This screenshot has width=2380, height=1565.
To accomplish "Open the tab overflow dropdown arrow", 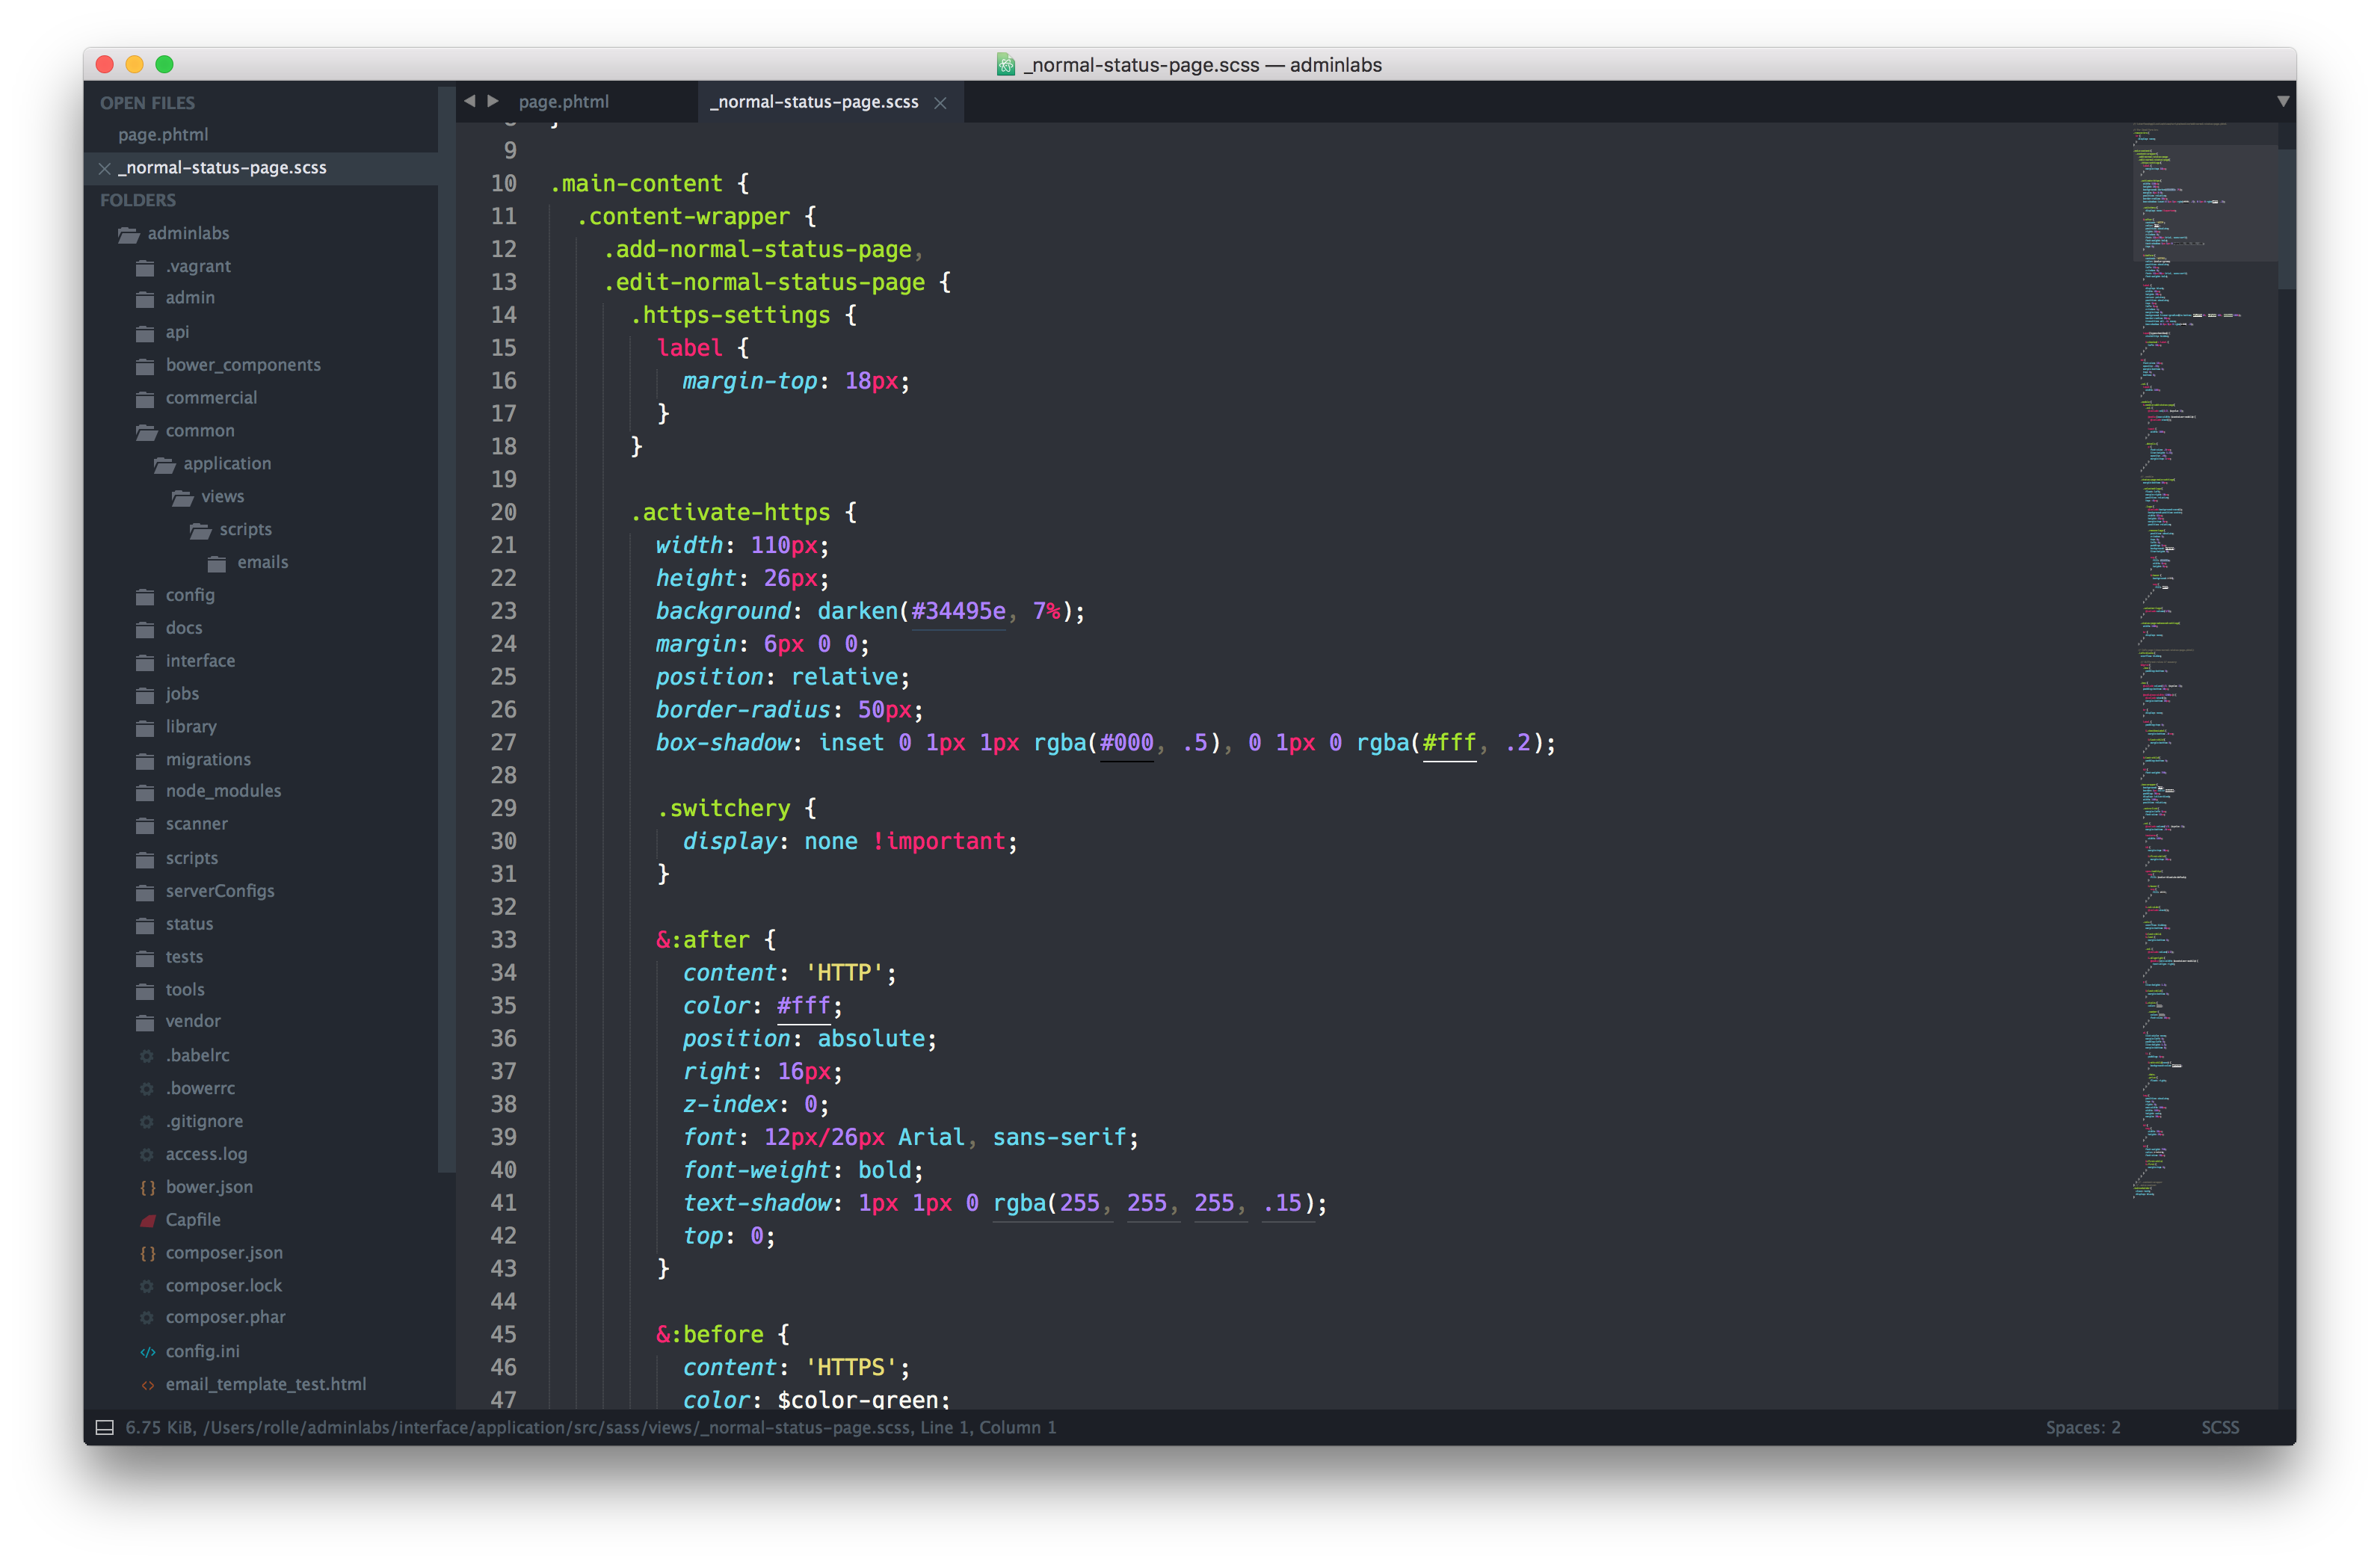I will tap(2283, 100).
